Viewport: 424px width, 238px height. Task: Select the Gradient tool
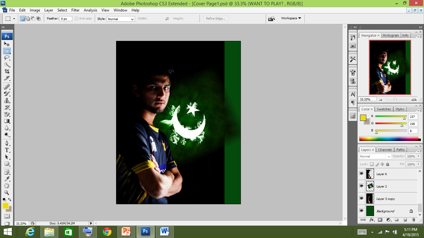tap(7, 121)
